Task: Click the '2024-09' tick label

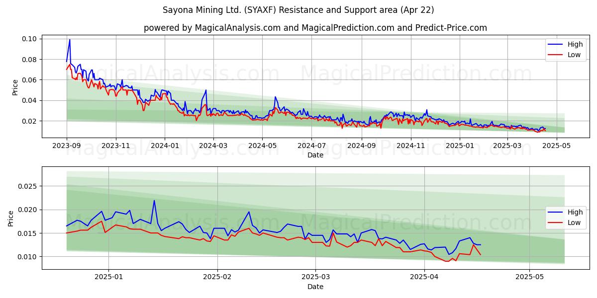Action: [x=361, y=146]
